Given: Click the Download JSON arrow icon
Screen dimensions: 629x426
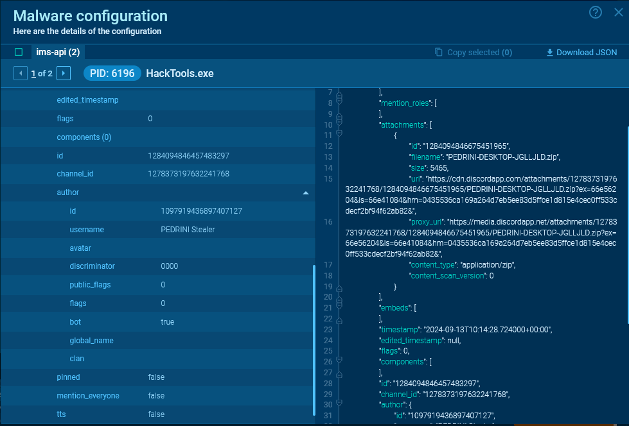Looking at the screenshot, I should click(x=549, y=53).
